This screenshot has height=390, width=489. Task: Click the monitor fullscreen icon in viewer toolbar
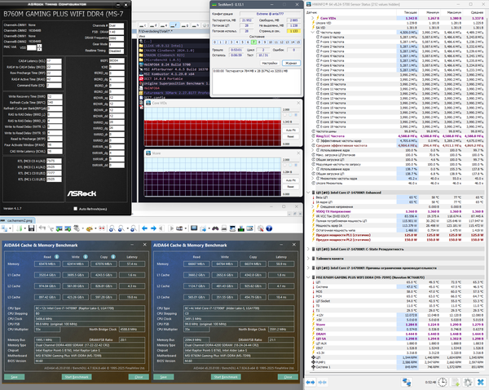tap(194, 228)
